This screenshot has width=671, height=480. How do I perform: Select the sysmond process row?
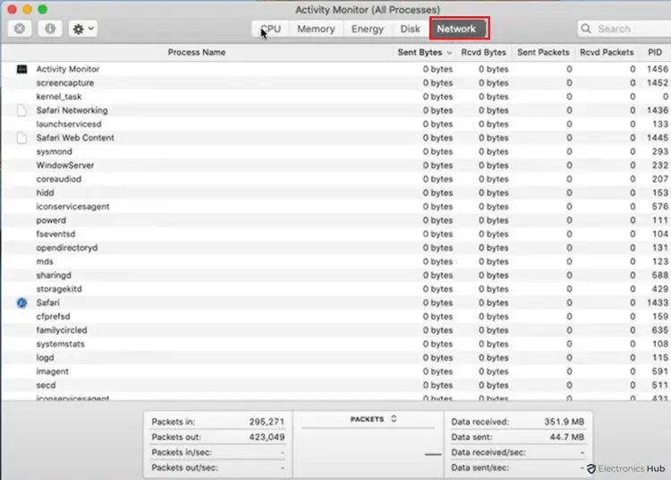coord(335,151)
